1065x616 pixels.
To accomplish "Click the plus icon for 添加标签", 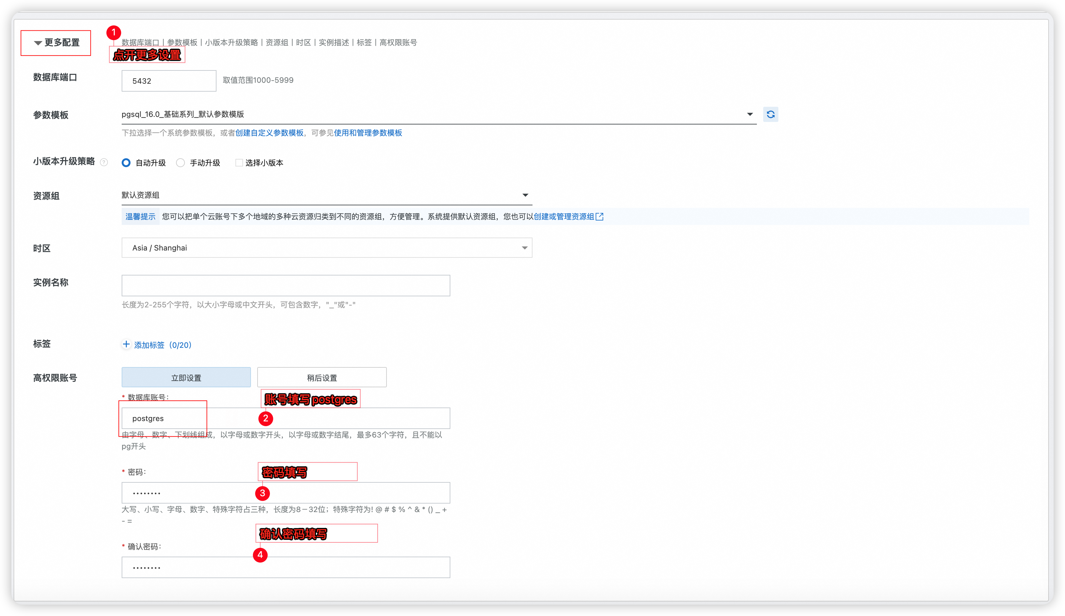I will pos(126,344).
